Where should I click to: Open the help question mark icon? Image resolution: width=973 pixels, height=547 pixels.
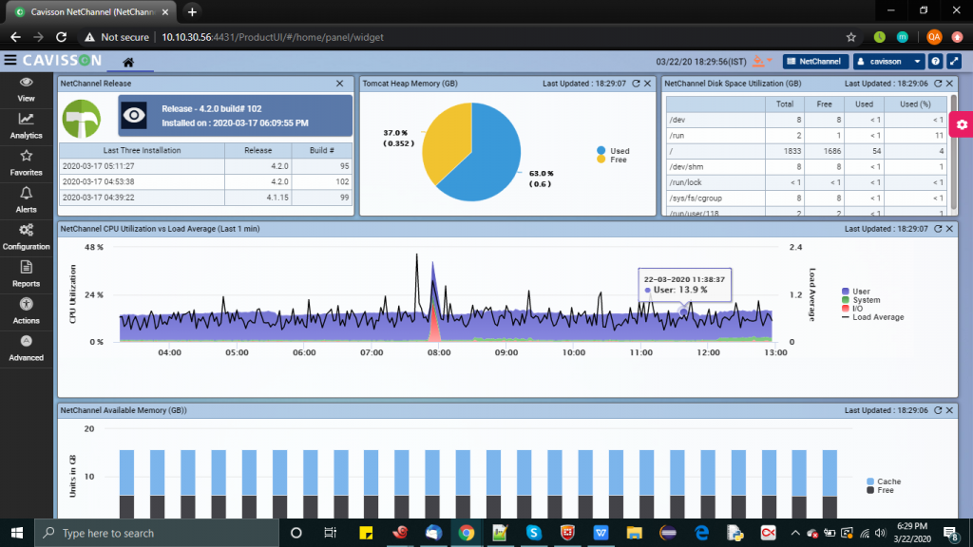[x=935, y=62]
